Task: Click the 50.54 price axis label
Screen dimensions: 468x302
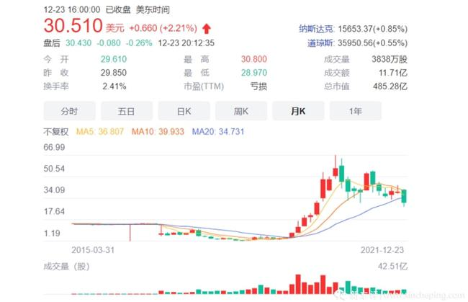Action: pos(54,169)
